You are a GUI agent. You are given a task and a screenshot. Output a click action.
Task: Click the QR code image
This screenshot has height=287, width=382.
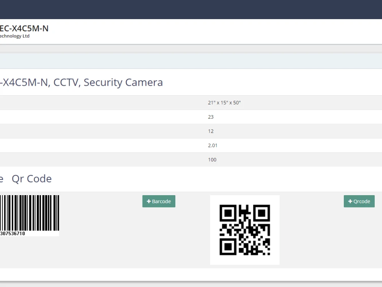pyautogui.click(x=245, y=230)
